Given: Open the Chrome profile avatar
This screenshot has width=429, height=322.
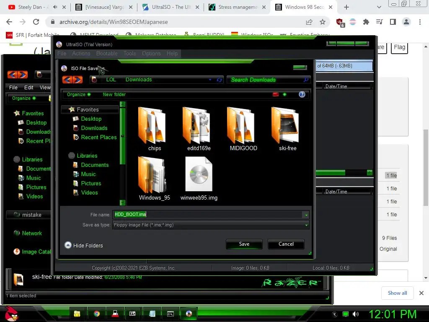Looking at the screenshot, I should click(406, 22).
